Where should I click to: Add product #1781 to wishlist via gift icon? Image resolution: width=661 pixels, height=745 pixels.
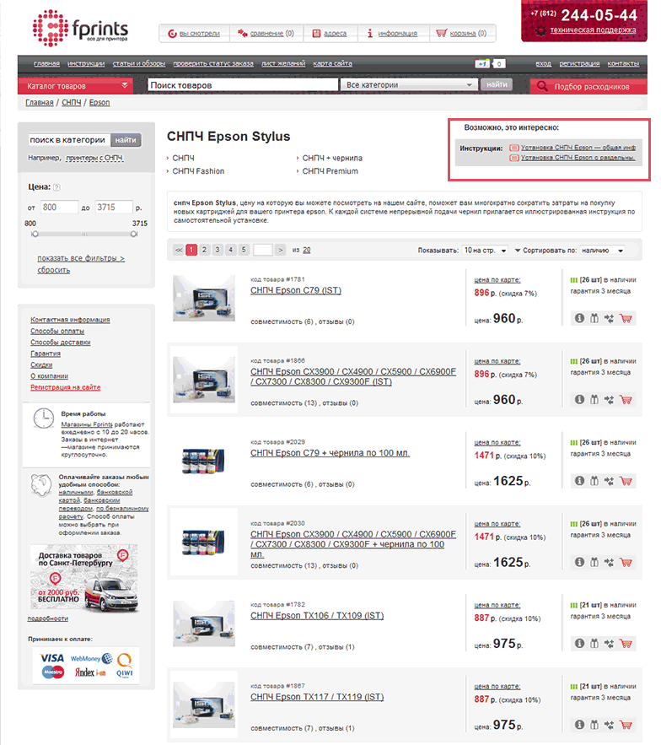[594, 318]
